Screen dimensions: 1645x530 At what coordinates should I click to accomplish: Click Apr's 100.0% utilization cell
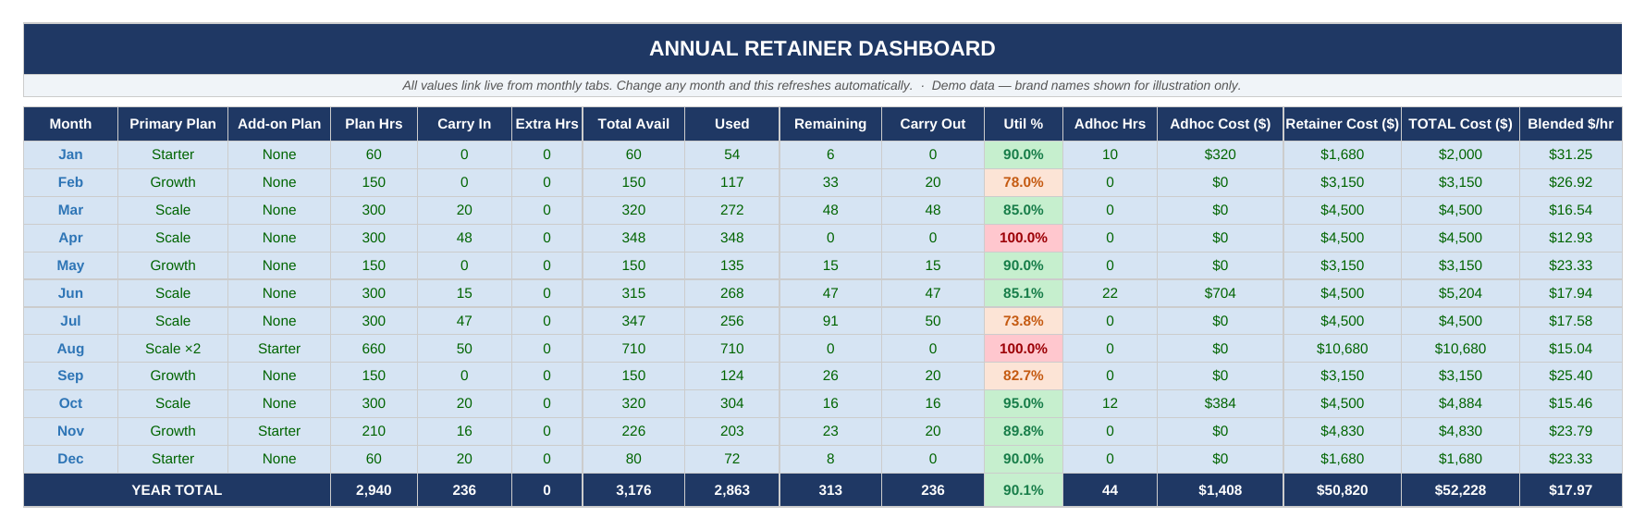pyautogui.click(x=1024, y=238)
